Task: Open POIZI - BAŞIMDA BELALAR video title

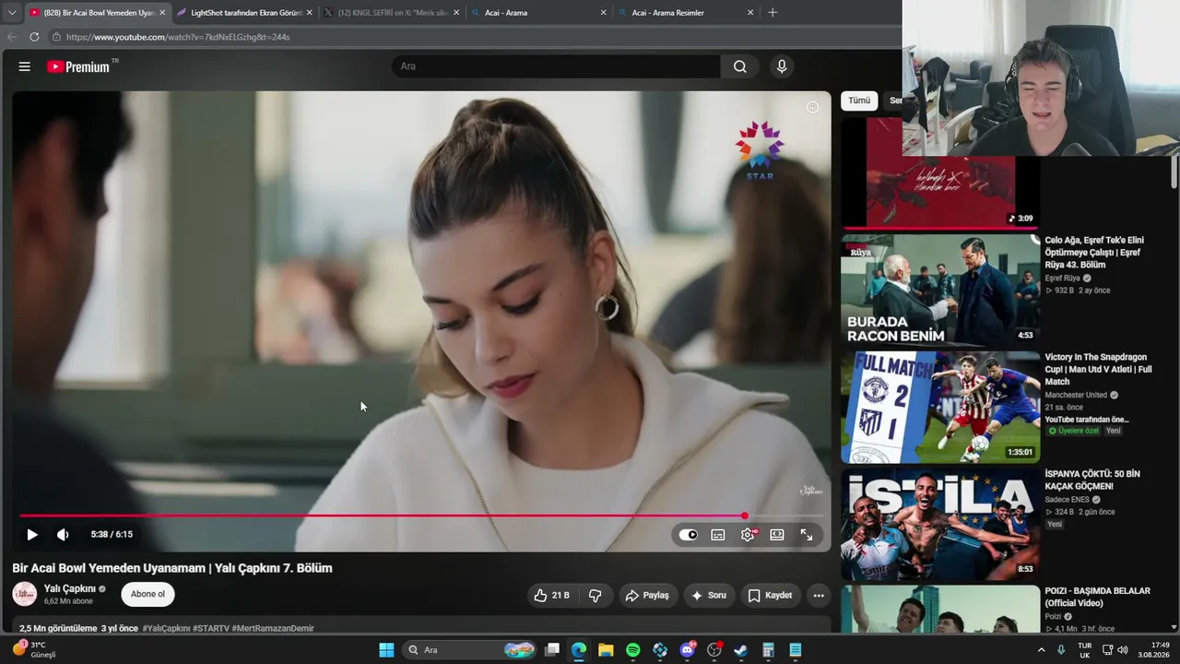Action: pos(1097,597)
